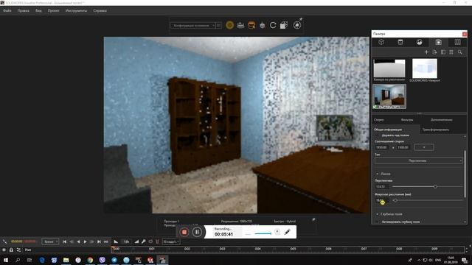Stop the screen recording with red button

[x=184, y=232]
